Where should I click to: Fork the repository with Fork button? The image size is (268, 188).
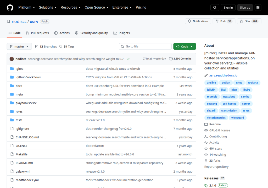(x=224, y=21)
